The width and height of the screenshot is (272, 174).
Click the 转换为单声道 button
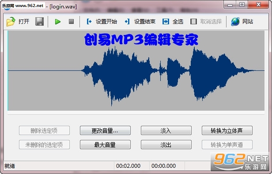pos(227,145)
